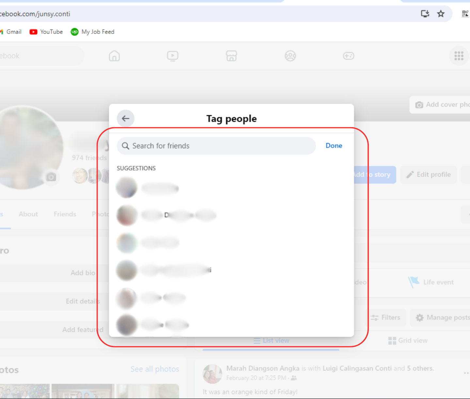Open the See all photos link
Viewport: 470px width, 399px height.
click(x=155, y=369)
